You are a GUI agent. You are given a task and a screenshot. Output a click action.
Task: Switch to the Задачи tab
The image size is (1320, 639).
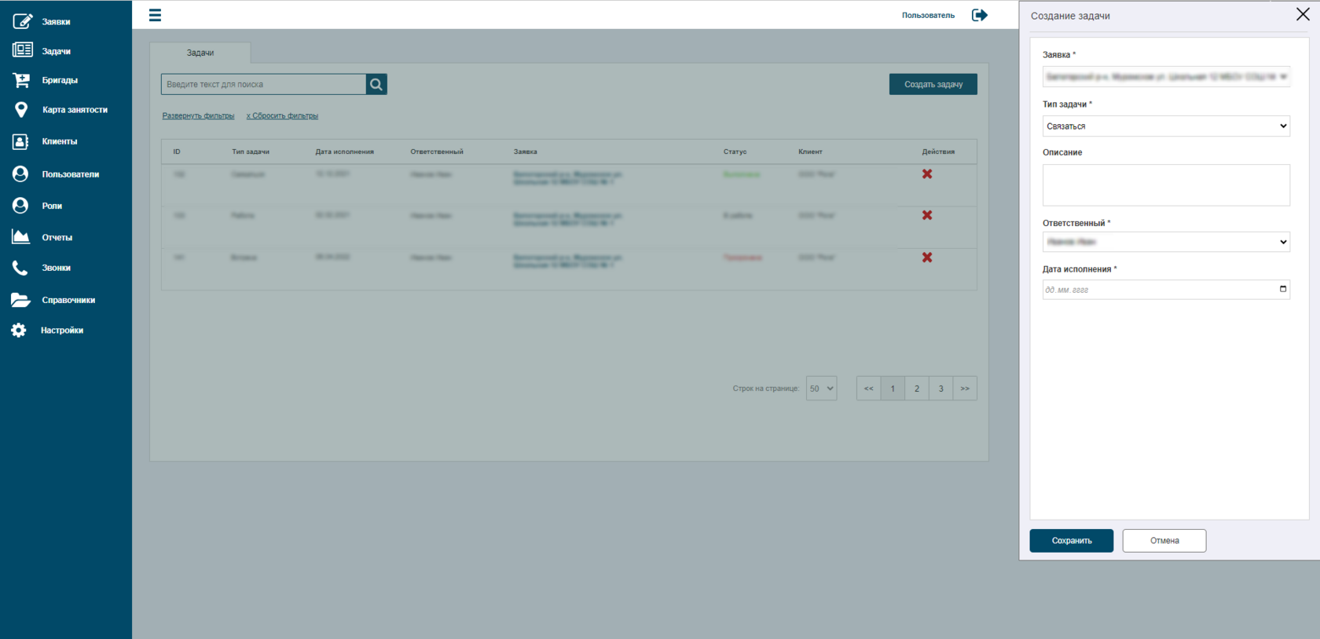[x=200, y=53]
